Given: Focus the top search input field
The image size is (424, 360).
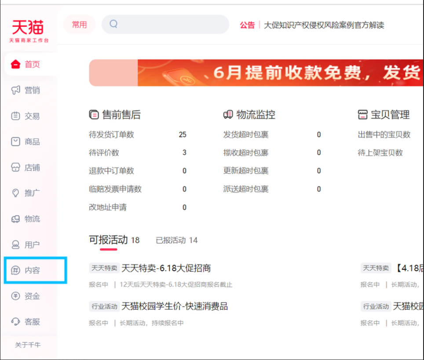Looking at the screenshot, I should [165, 24].
